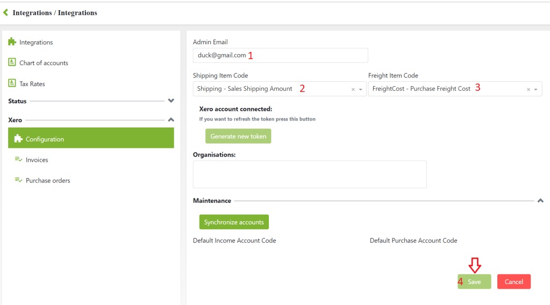Save the Xero configuration
This screenshot has height=305, width=550.
[x=474, y=282]
